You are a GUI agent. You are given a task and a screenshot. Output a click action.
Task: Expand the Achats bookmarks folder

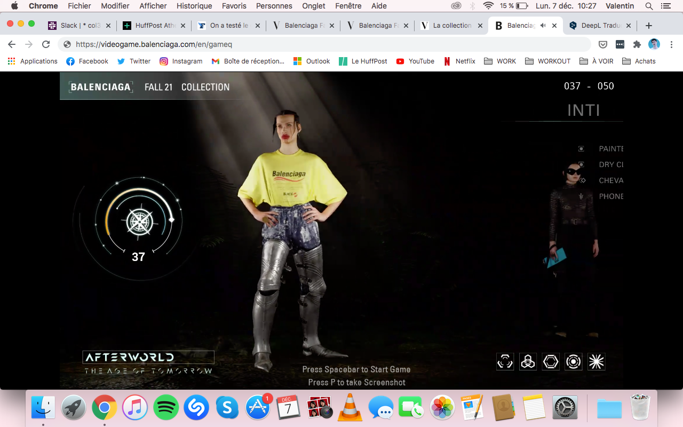pyautogui.click(x=639, y=61)
